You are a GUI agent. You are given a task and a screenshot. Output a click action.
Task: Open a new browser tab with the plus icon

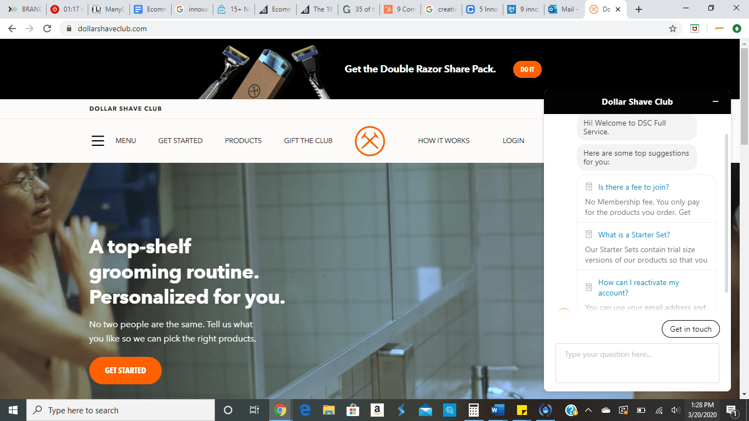[638, 9]
